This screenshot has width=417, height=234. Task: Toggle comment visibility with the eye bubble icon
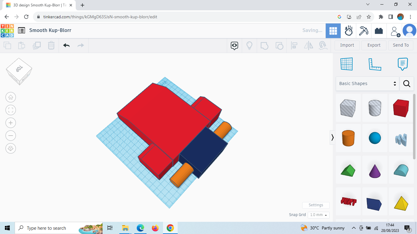[234, 45]
